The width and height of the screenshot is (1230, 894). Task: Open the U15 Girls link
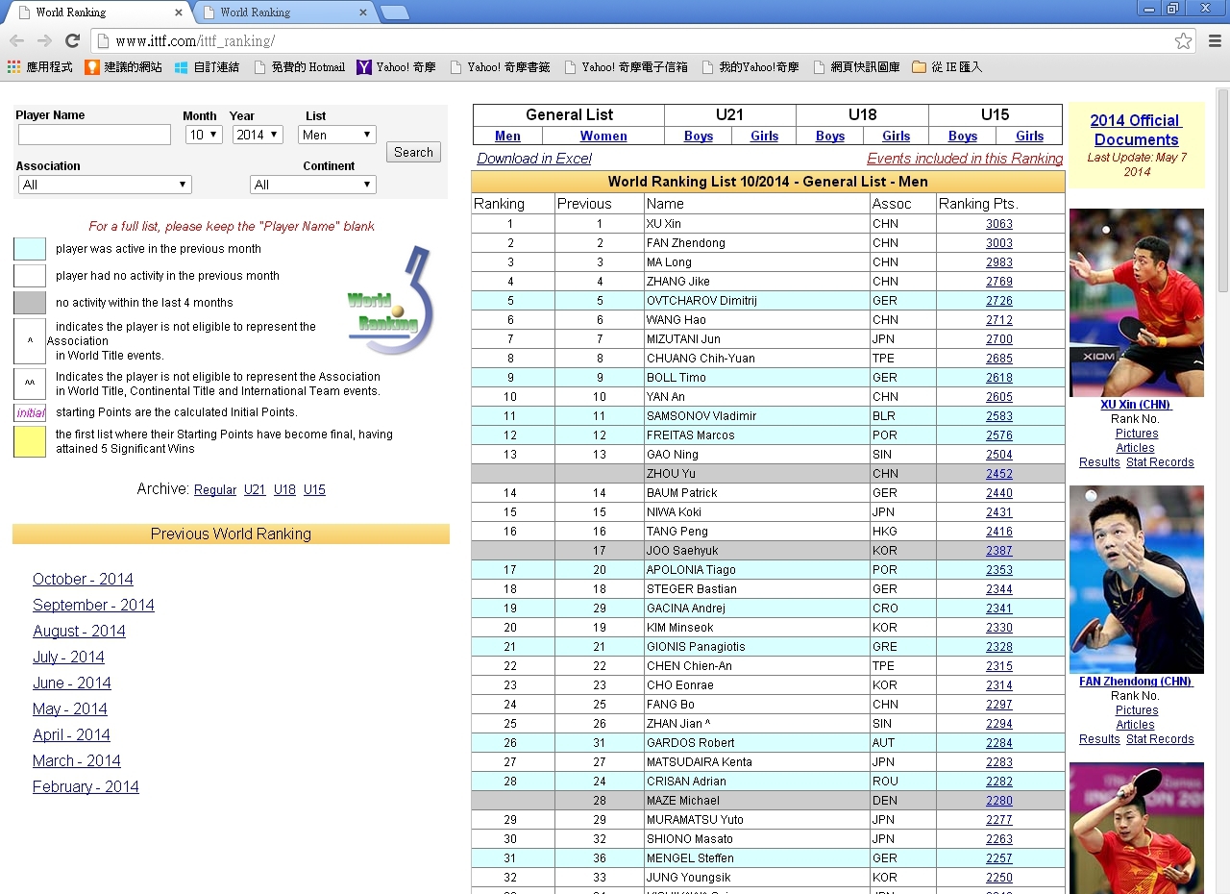(x=1030, y=137)
